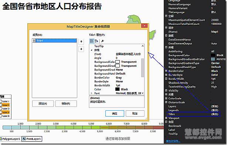
Task: Expand the Font property in dialog
Action: coord(91,93)
